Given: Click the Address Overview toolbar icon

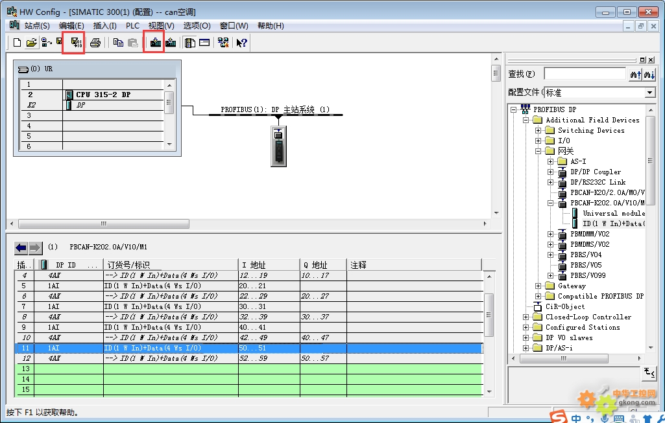Looking at the screenshot, I should click(204, 43).
